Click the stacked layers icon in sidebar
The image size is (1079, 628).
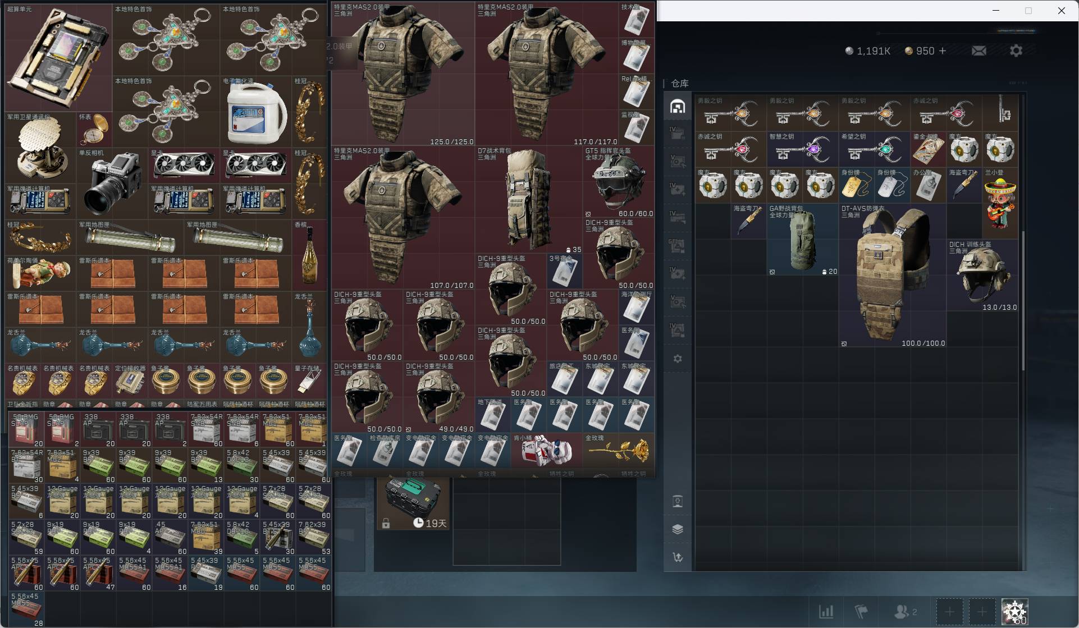click(x=678, y=529)
